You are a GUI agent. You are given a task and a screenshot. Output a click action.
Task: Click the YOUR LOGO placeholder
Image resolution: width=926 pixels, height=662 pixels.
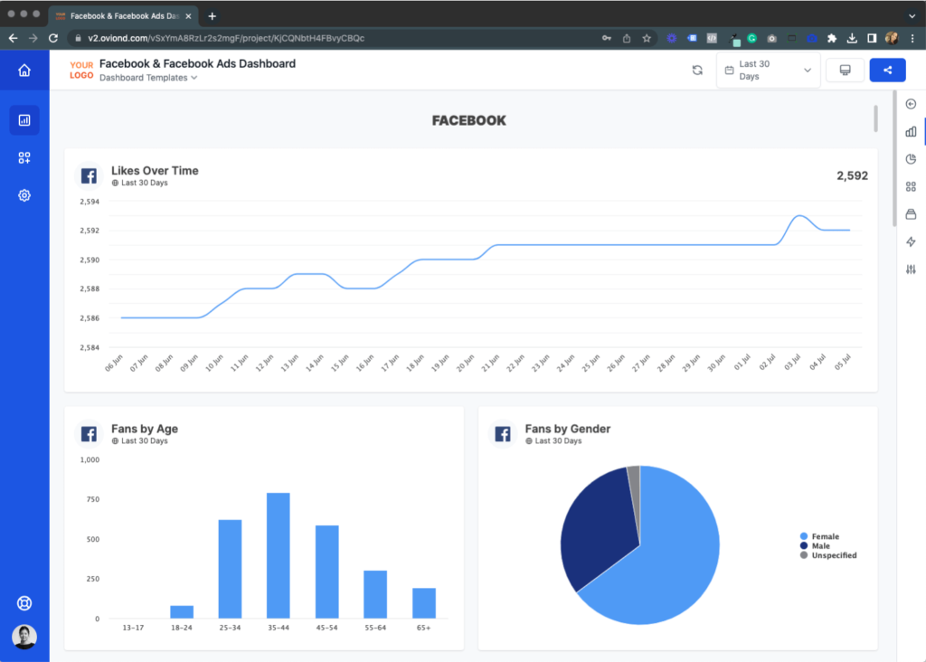80,71
